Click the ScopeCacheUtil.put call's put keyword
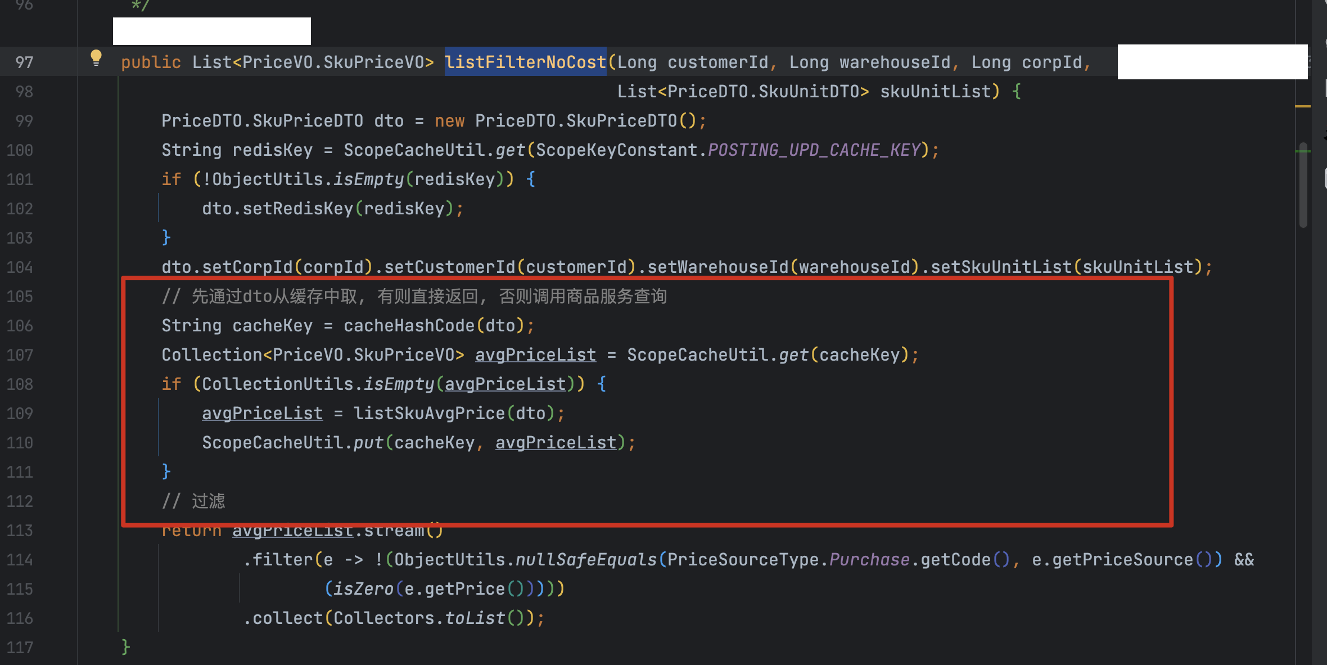Image resolution: width=1327 pixels, height=665 pixels. (x=368, y=443)
